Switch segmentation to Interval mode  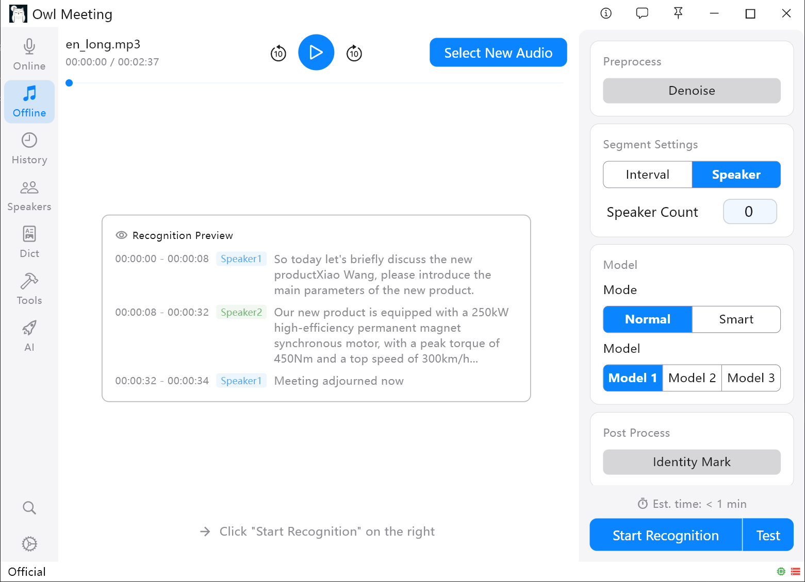(x=647, y=175)
